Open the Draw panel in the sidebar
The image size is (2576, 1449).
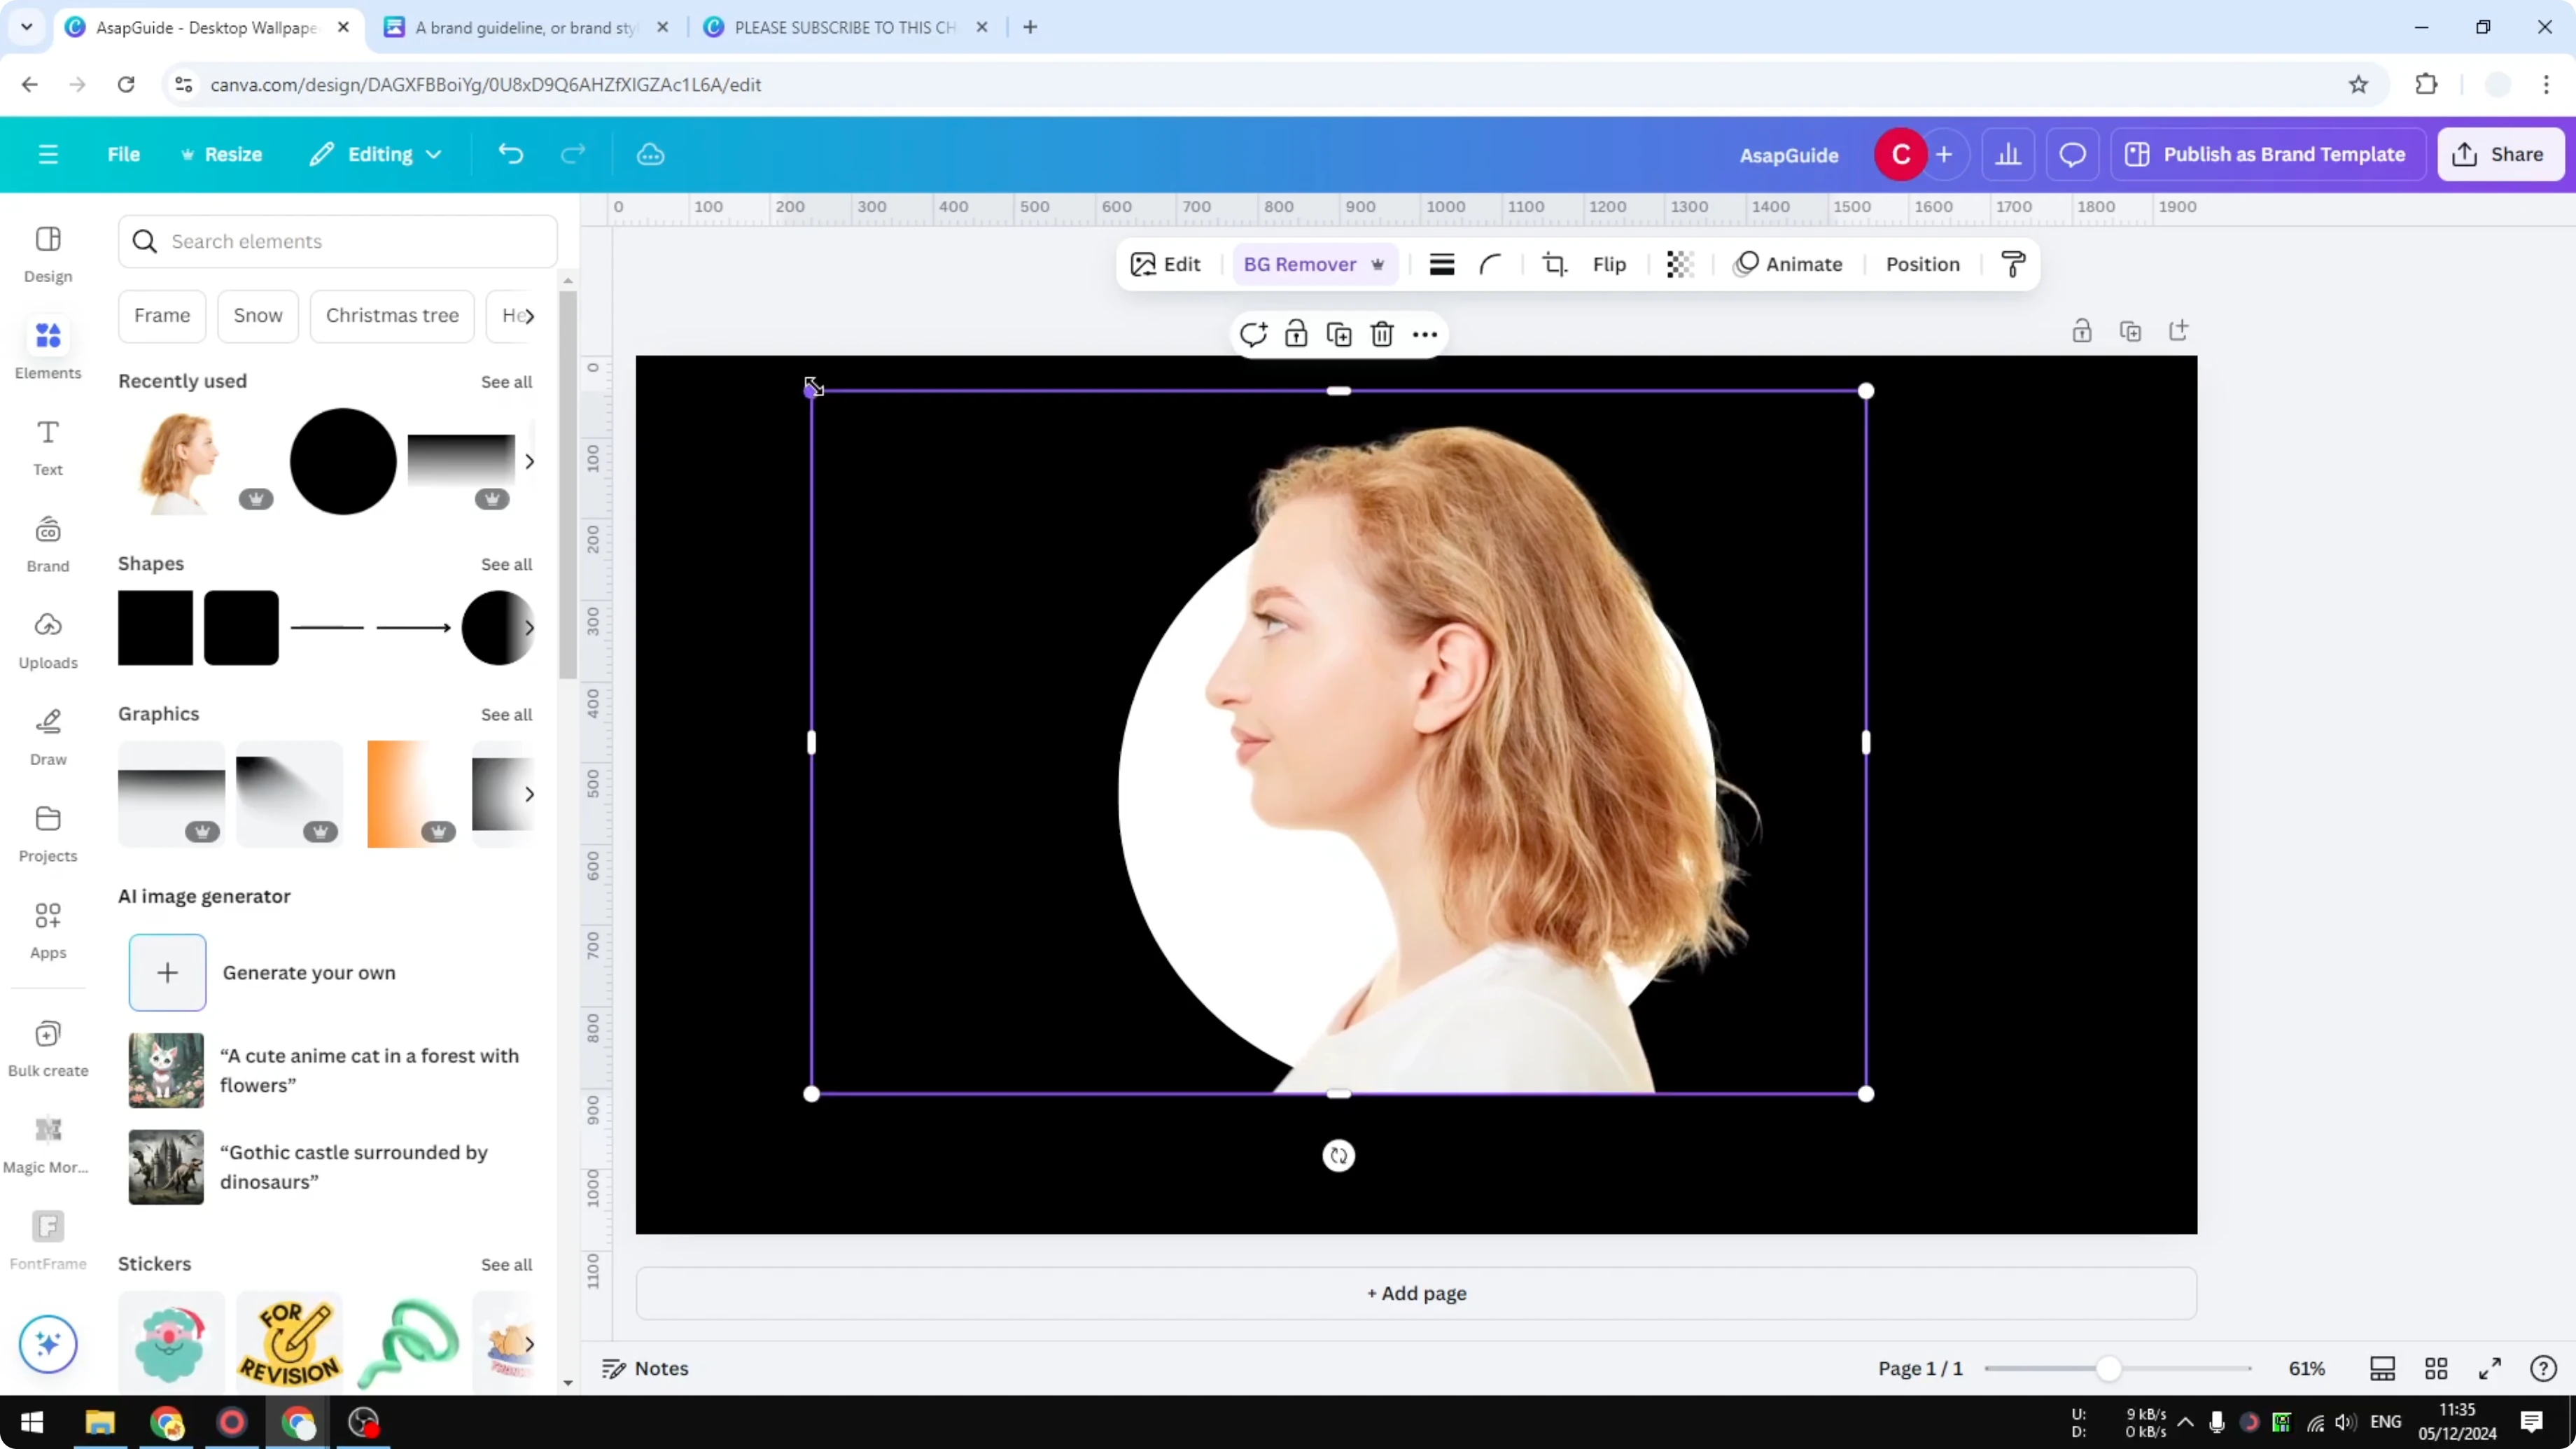[48, 736]
